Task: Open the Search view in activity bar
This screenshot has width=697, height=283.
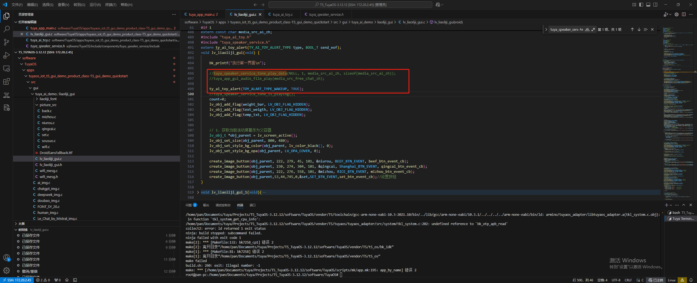Action: [x=7, y=29]
